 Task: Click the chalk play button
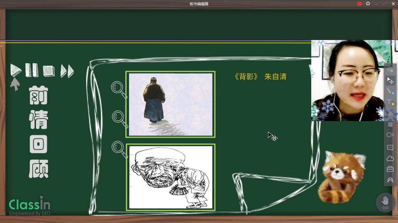16,70
